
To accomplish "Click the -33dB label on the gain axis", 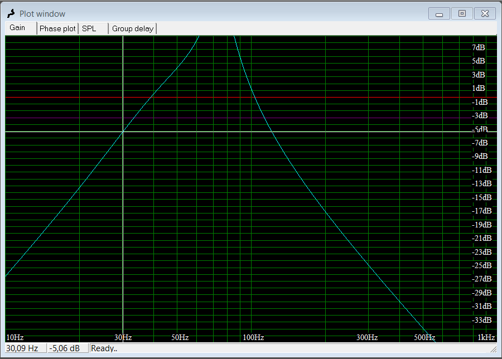I will click(481, 320).
